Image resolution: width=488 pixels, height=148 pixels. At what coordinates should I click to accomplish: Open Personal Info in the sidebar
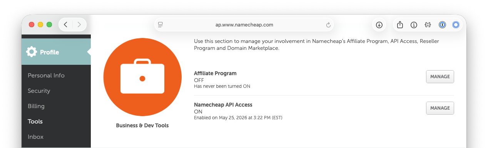pos(46,76)
